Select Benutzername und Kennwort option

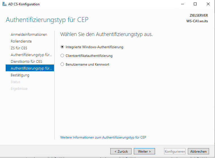click(x=62, y=64)
